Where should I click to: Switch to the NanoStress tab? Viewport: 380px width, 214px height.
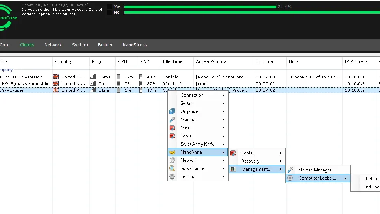[x=135, y=45]
